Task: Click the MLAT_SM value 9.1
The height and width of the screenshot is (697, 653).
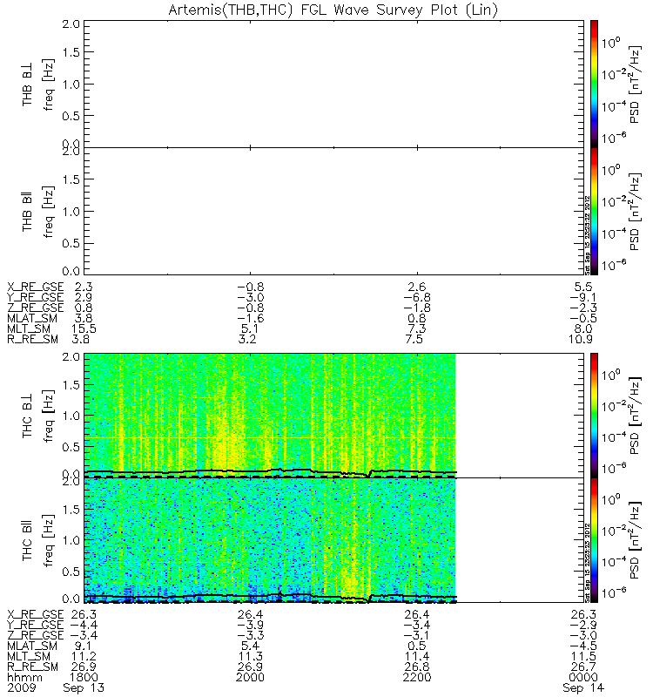Action: [x=84, y=646]
